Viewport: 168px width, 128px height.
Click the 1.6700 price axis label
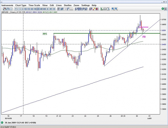pyautogui.click(x=164, y=19)
